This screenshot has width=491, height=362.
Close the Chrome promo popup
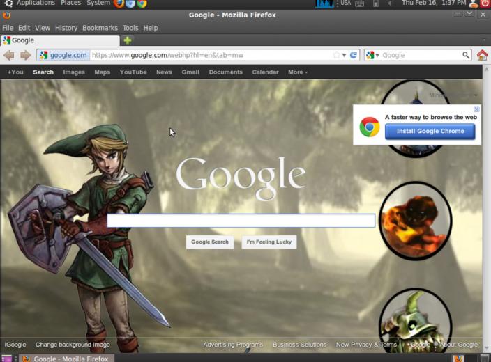[476, 109]
